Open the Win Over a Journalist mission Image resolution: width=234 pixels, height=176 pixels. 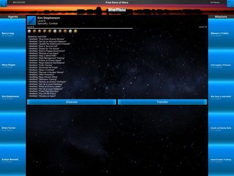click(221, 97)
